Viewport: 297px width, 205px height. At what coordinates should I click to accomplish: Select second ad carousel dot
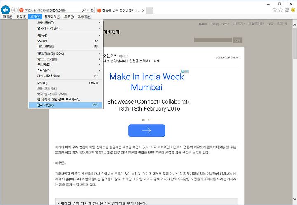[150, 120]
